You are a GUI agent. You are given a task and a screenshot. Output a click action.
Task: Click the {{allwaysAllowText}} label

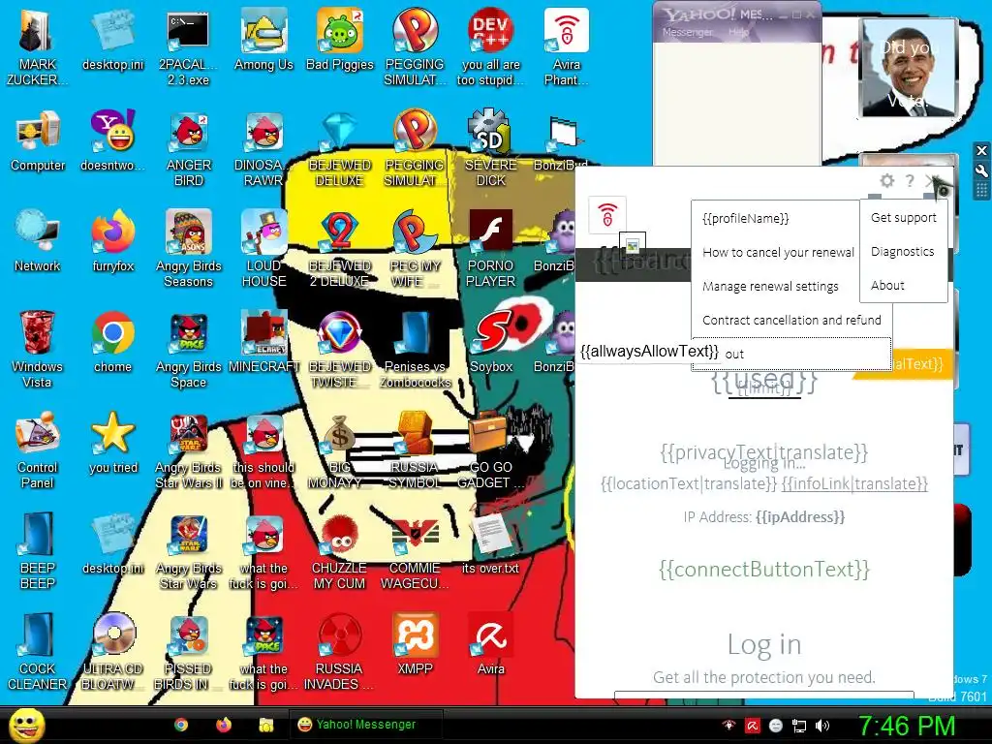coord(649,351)
